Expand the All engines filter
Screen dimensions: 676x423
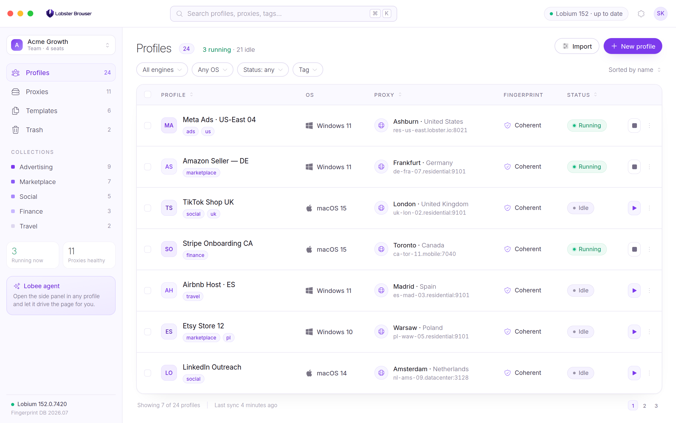coord(162,70)
